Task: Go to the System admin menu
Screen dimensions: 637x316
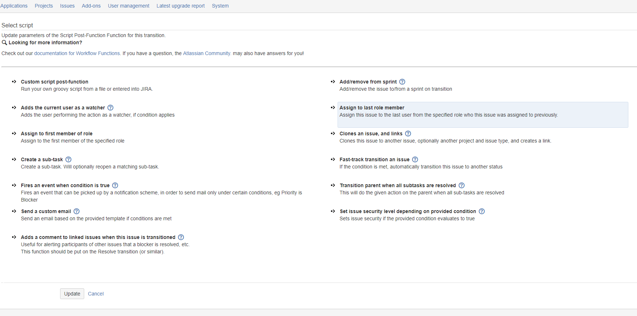Action: click(x=220, y=6)
